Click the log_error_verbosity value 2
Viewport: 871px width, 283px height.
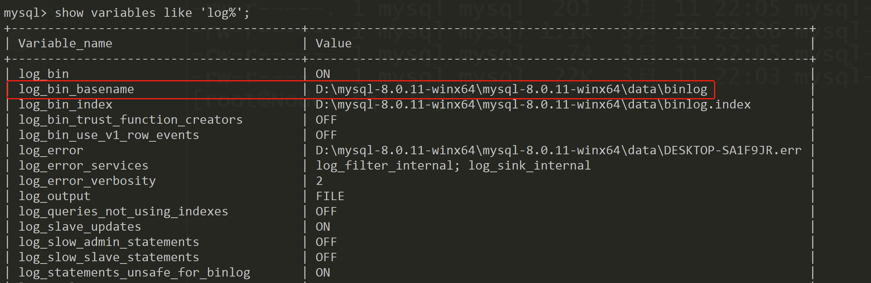click(319, 181)
